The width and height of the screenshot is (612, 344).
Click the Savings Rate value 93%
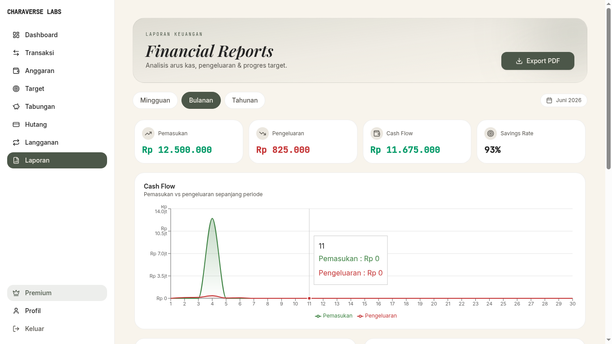pyautogui.click(x=493, y=150)
